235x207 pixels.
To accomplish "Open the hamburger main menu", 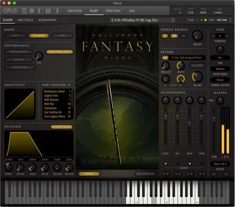I will click(24, 11).
